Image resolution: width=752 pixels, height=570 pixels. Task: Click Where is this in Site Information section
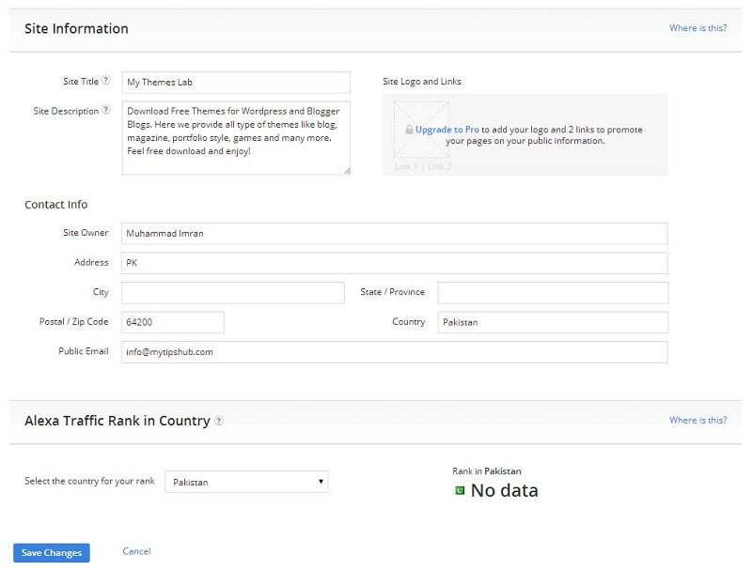[x=698, y=28]
